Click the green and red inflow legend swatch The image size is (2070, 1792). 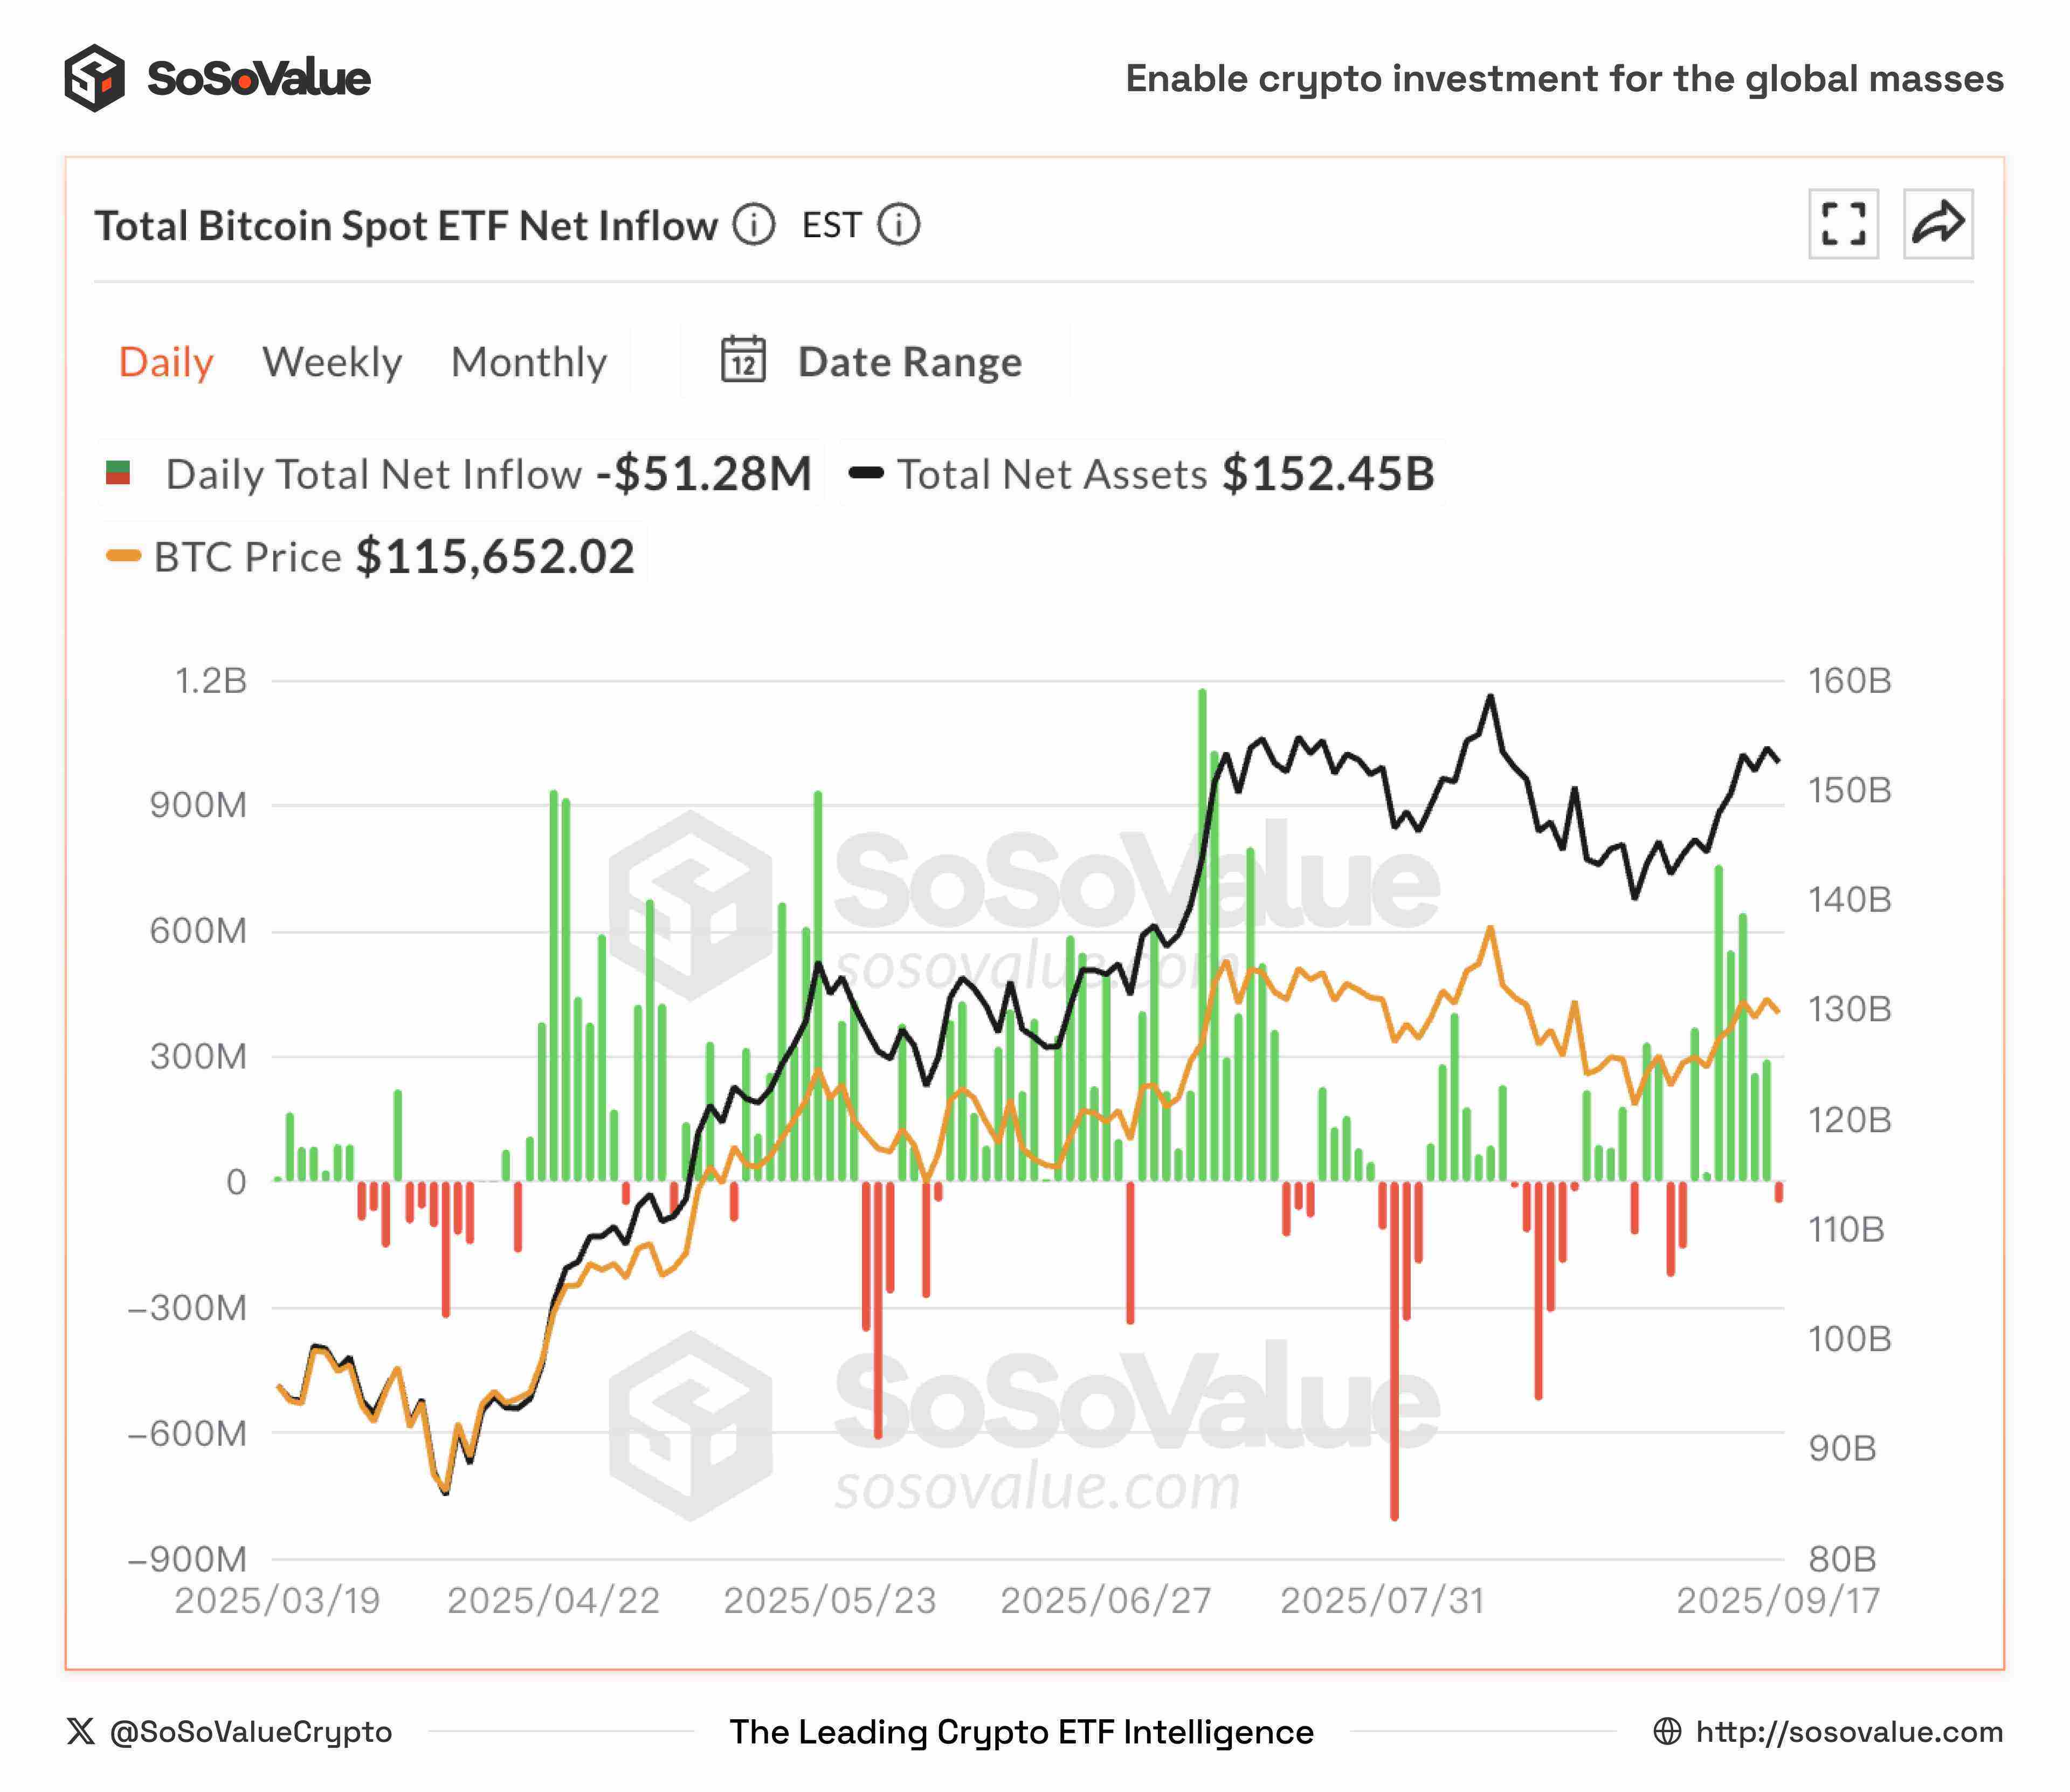point(118,473)
